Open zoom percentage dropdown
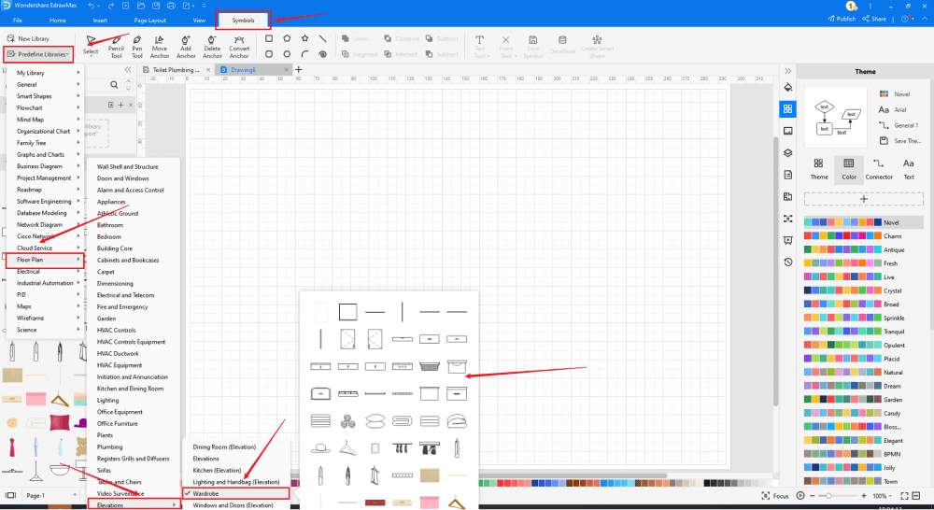The height and width of the screenshot is (510, 934). (884, 496)
